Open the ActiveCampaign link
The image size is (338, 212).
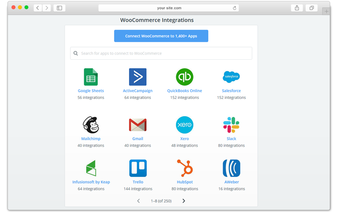click(x=138, y=91)
